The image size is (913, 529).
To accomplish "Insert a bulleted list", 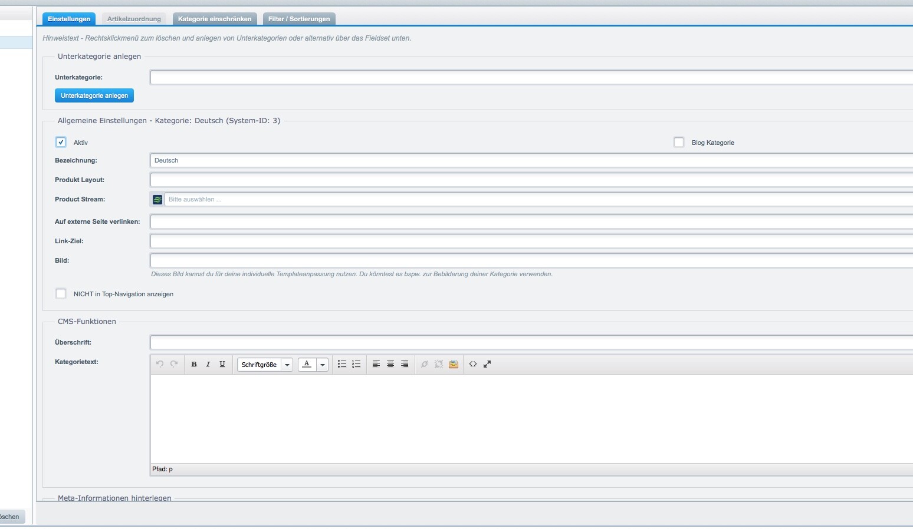I will click(x=342, y=364).
